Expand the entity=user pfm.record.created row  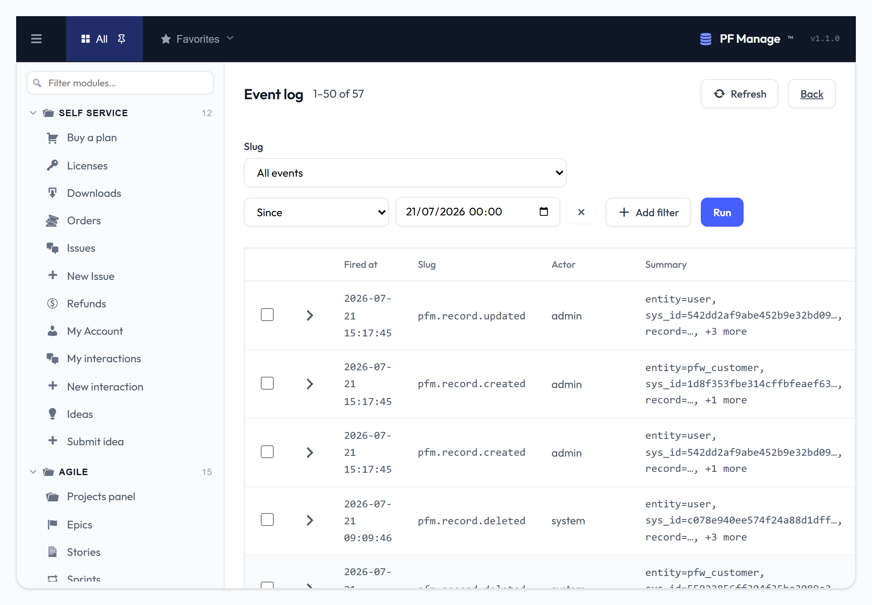point(310,453)
